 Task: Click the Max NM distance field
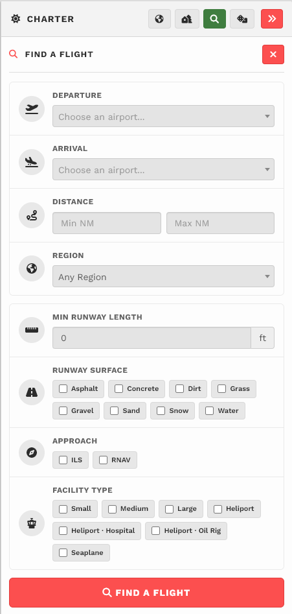point(221,223)
